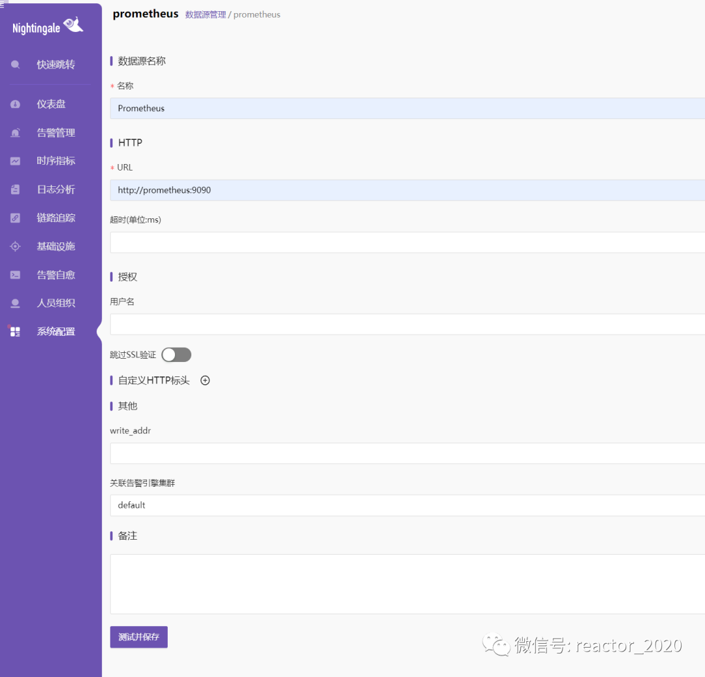Click the 测试并保存 button
The image size is (705, 677).
tap(139, 637)
